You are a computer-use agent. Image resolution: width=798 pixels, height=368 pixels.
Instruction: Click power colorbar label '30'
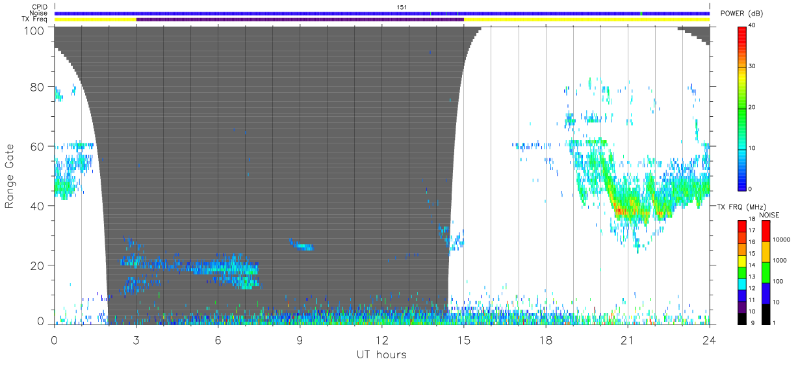coord(753,67)
